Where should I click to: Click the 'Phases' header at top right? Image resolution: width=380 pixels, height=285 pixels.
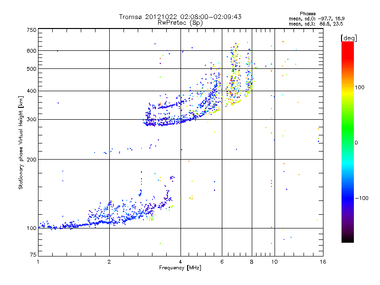[x=307, y=14]
